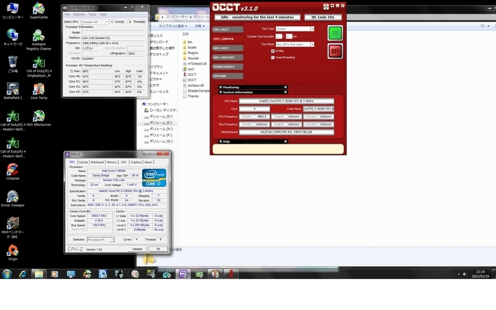Image resolution: width=496 pixels, height=310 pixels.
Task: Select the Thanks file in Explorer
Action: click(x=191, y=96)
